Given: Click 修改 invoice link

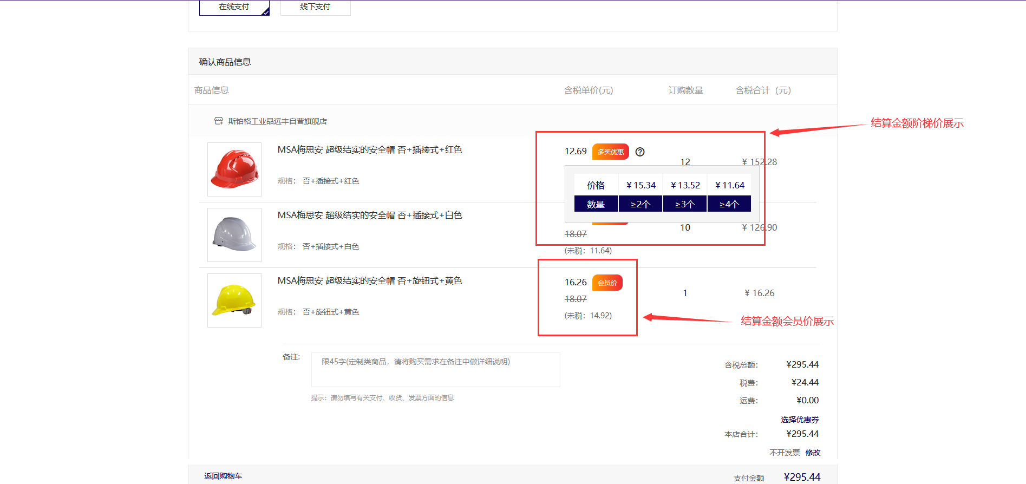Looking at the screenshot, I should [x=813, y=453].
